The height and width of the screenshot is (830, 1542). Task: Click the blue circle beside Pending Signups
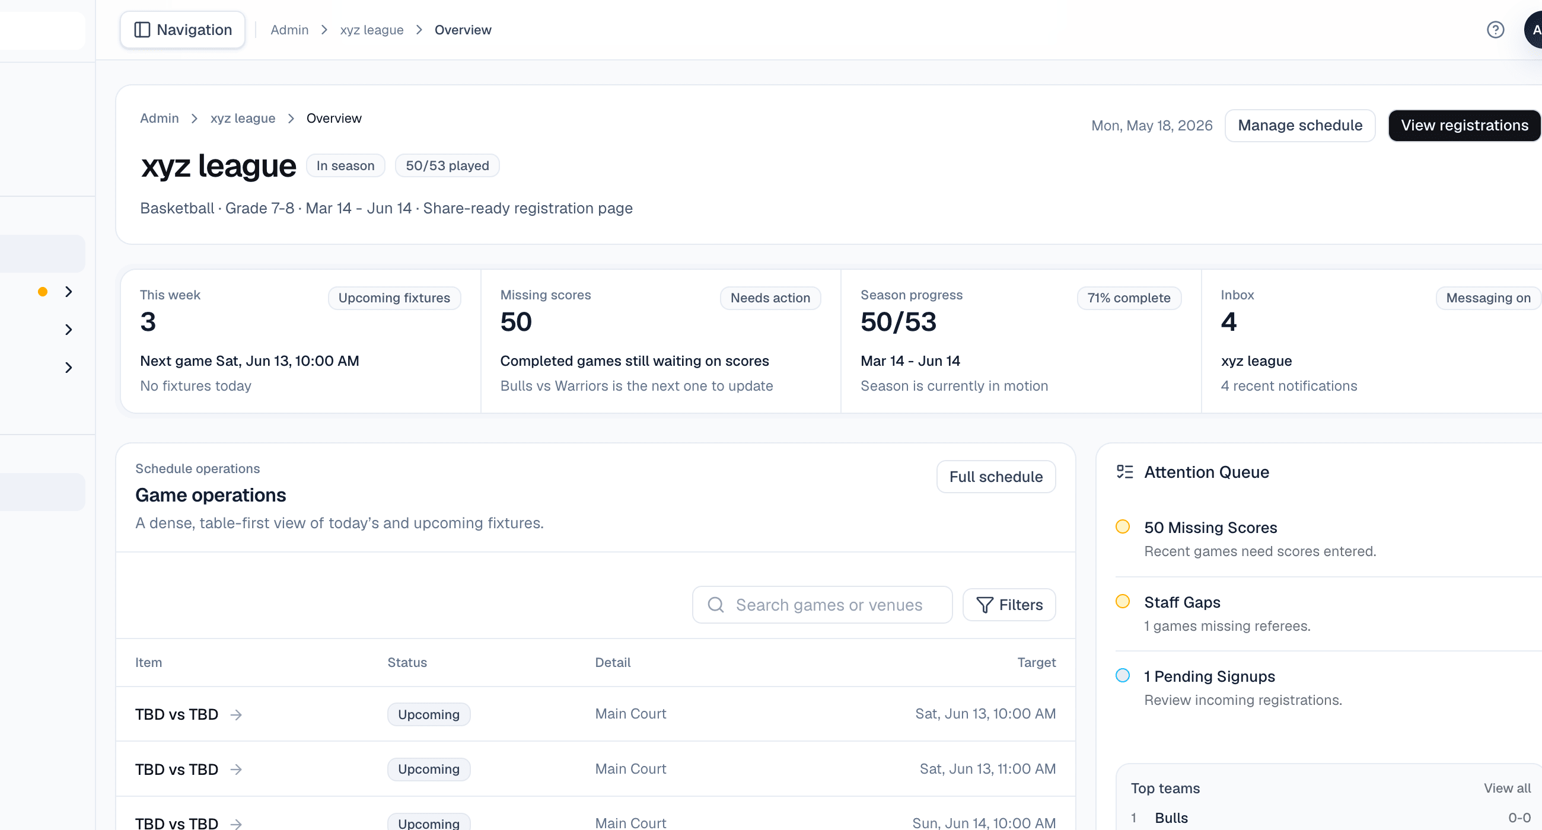[1122, 676]
